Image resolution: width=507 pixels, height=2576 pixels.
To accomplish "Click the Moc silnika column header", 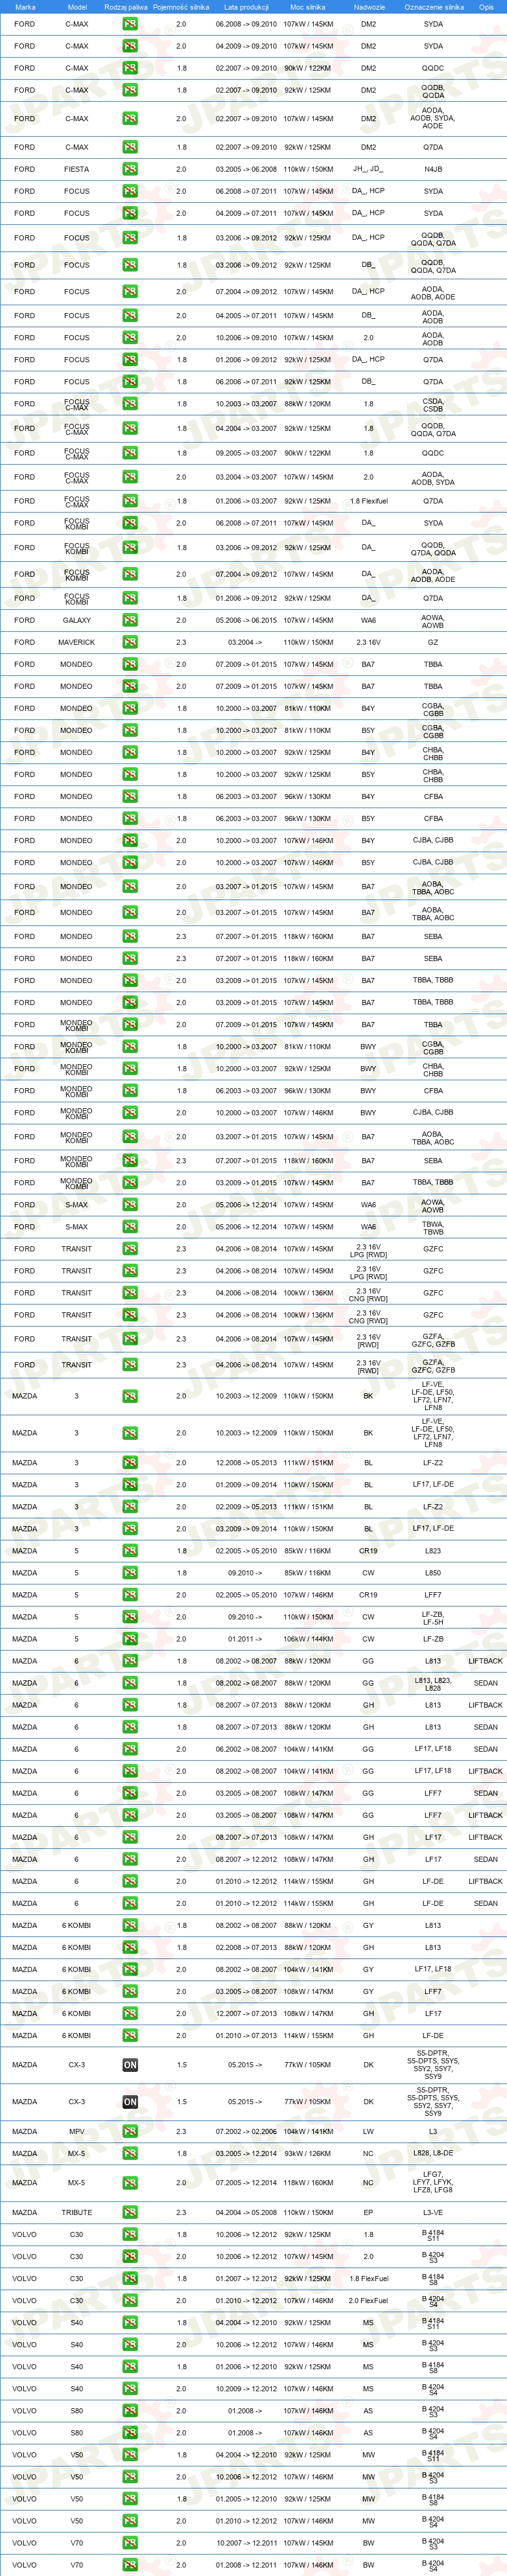I will pos(308,7).
